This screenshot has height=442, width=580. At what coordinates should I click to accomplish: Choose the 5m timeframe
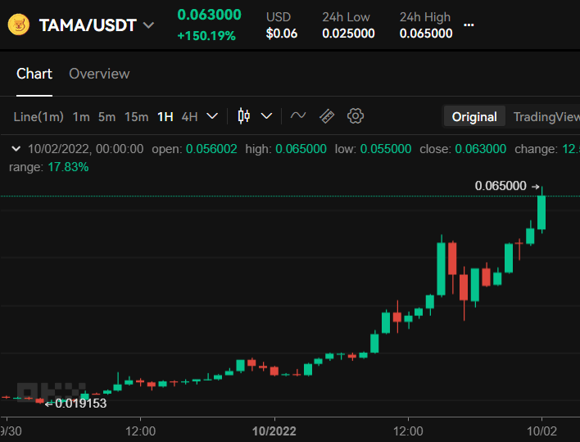tap(106, 116)
